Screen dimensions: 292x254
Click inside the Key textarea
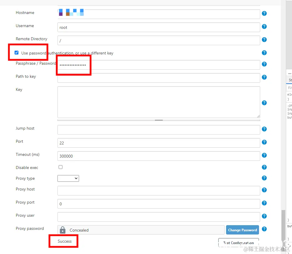159,102
